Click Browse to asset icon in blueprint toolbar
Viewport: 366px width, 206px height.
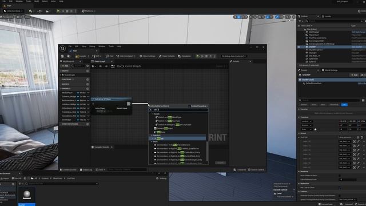tap(69, 56)
